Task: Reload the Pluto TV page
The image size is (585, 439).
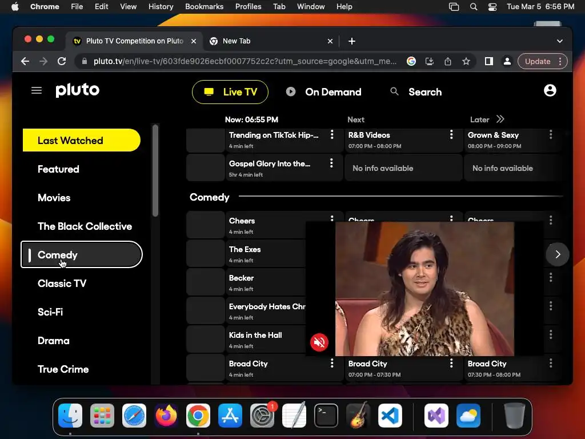Action: [62, 61]
